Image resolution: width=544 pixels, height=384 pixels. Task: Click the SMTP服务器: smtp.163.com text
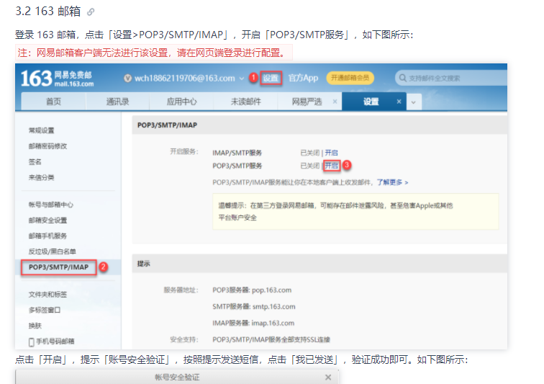(x=254, y=306)
